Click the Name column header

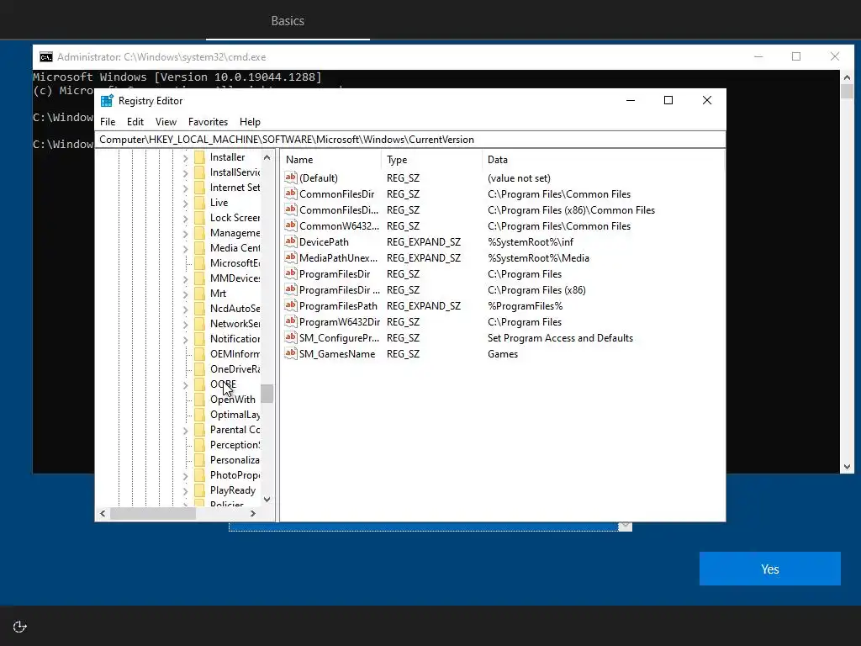click(x=331, y=160)
